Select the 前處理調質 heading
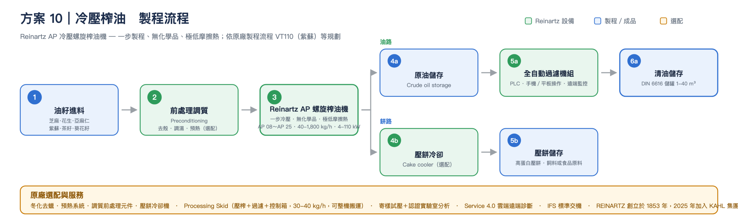The image size is (738, 224). point(189,111)
